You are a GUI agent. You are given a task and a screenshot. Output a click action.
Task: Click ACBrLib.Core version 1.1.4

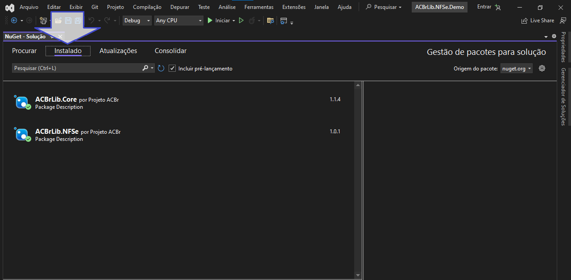335,99
